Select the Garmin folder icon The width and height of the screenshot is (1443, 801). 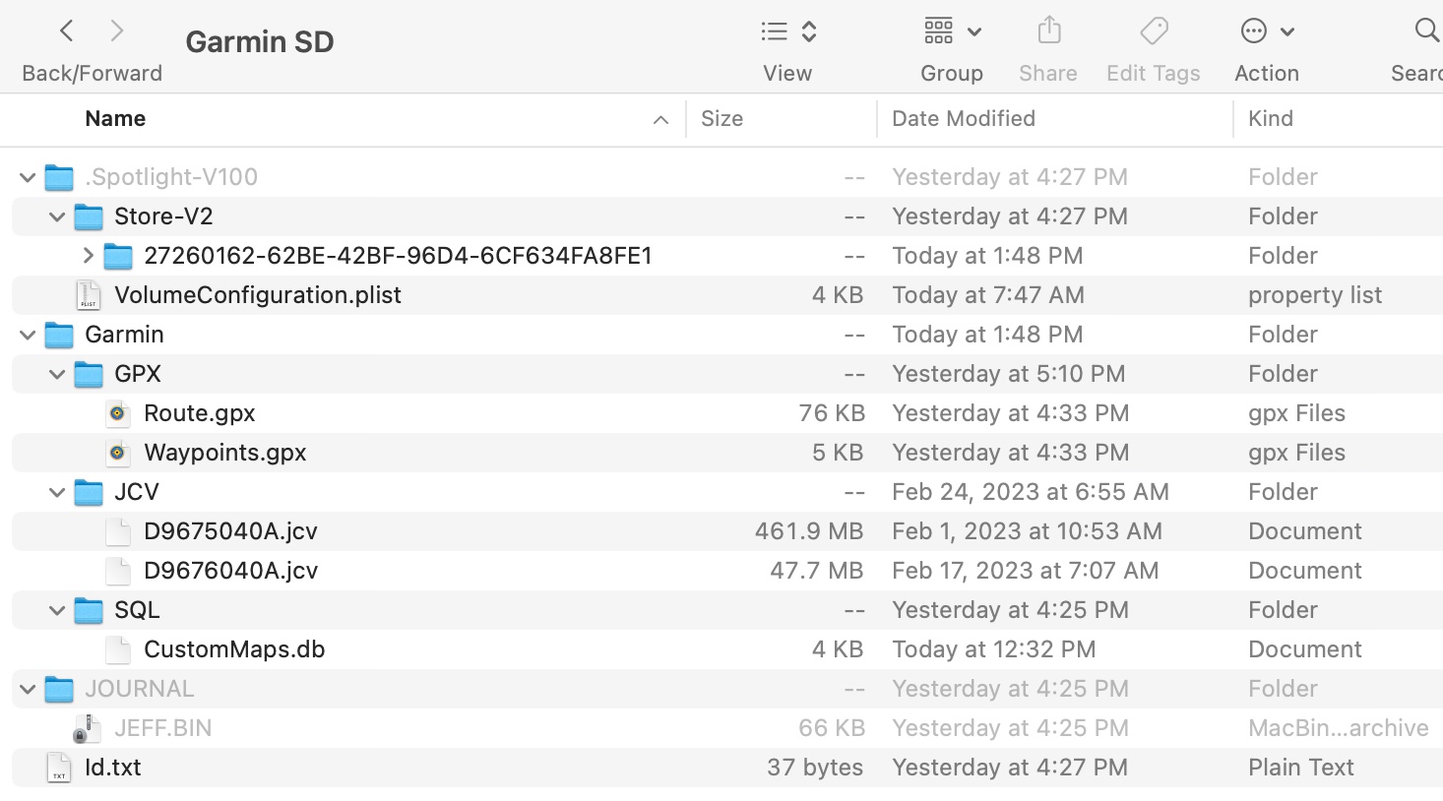(59, 335)
